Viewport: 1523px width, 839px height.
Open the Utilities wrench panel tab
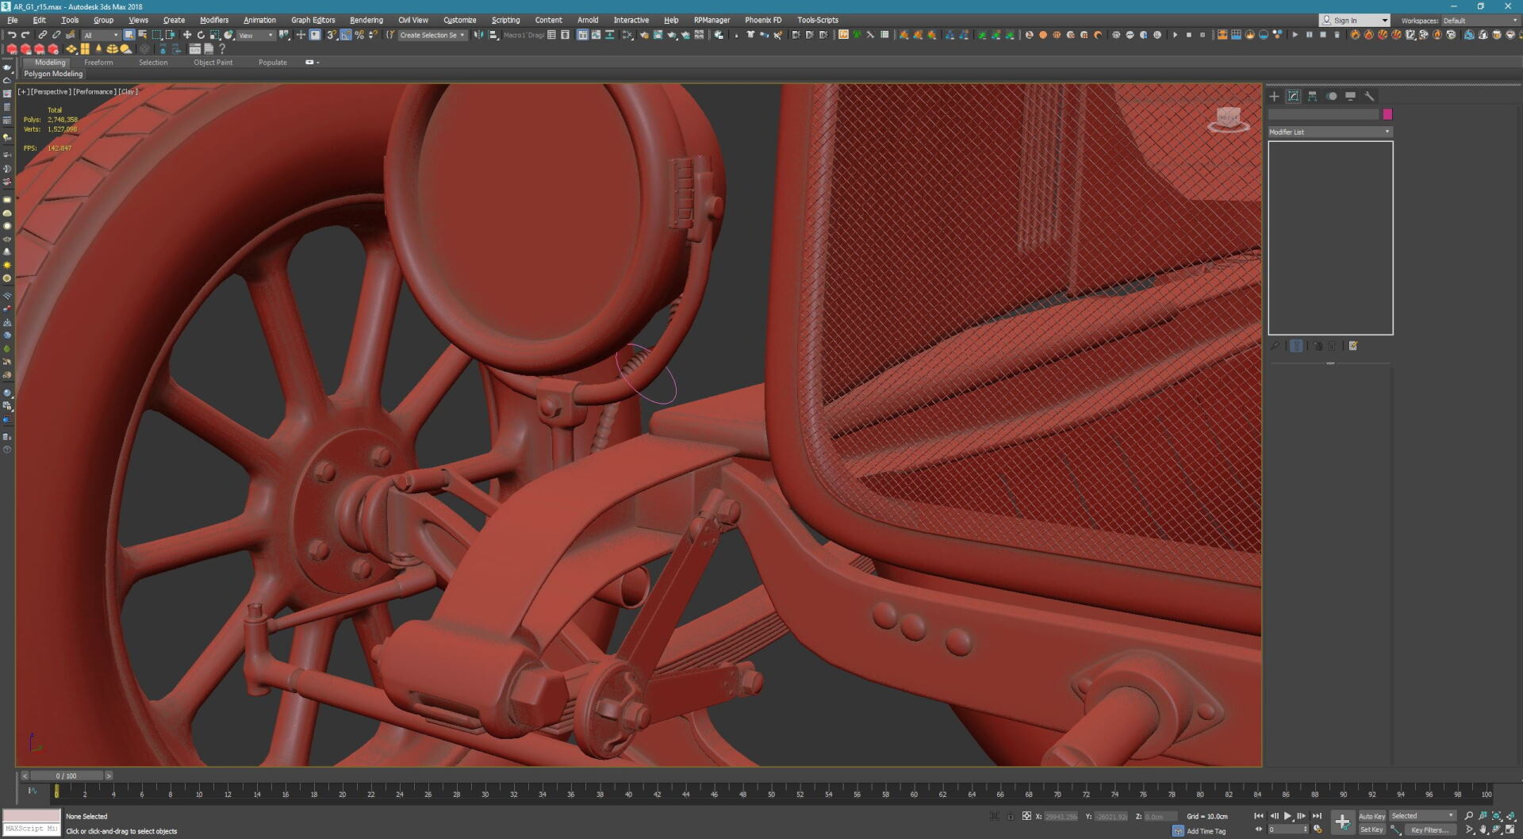[1369, 96]
